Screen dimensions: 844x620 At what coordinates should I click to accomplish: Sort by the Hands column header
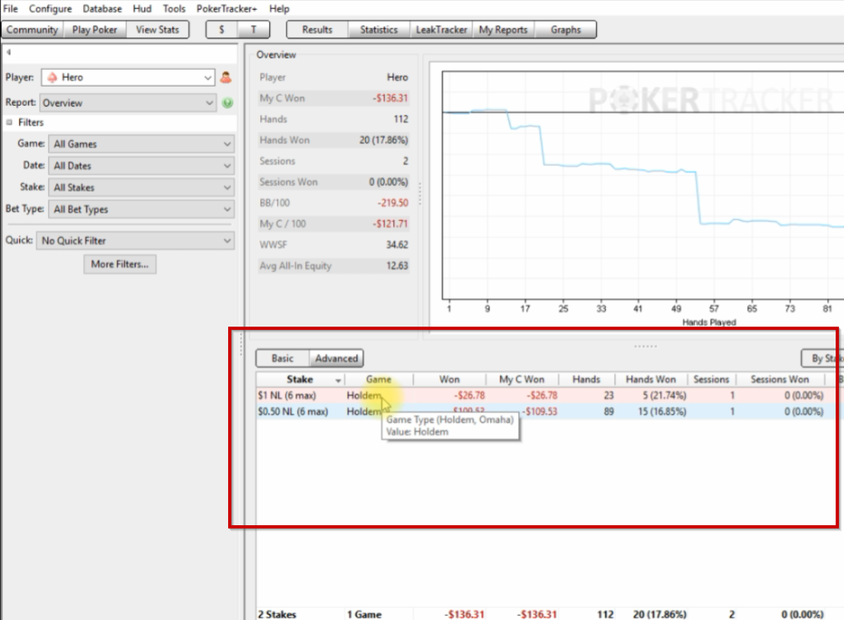tap(586, 380)
